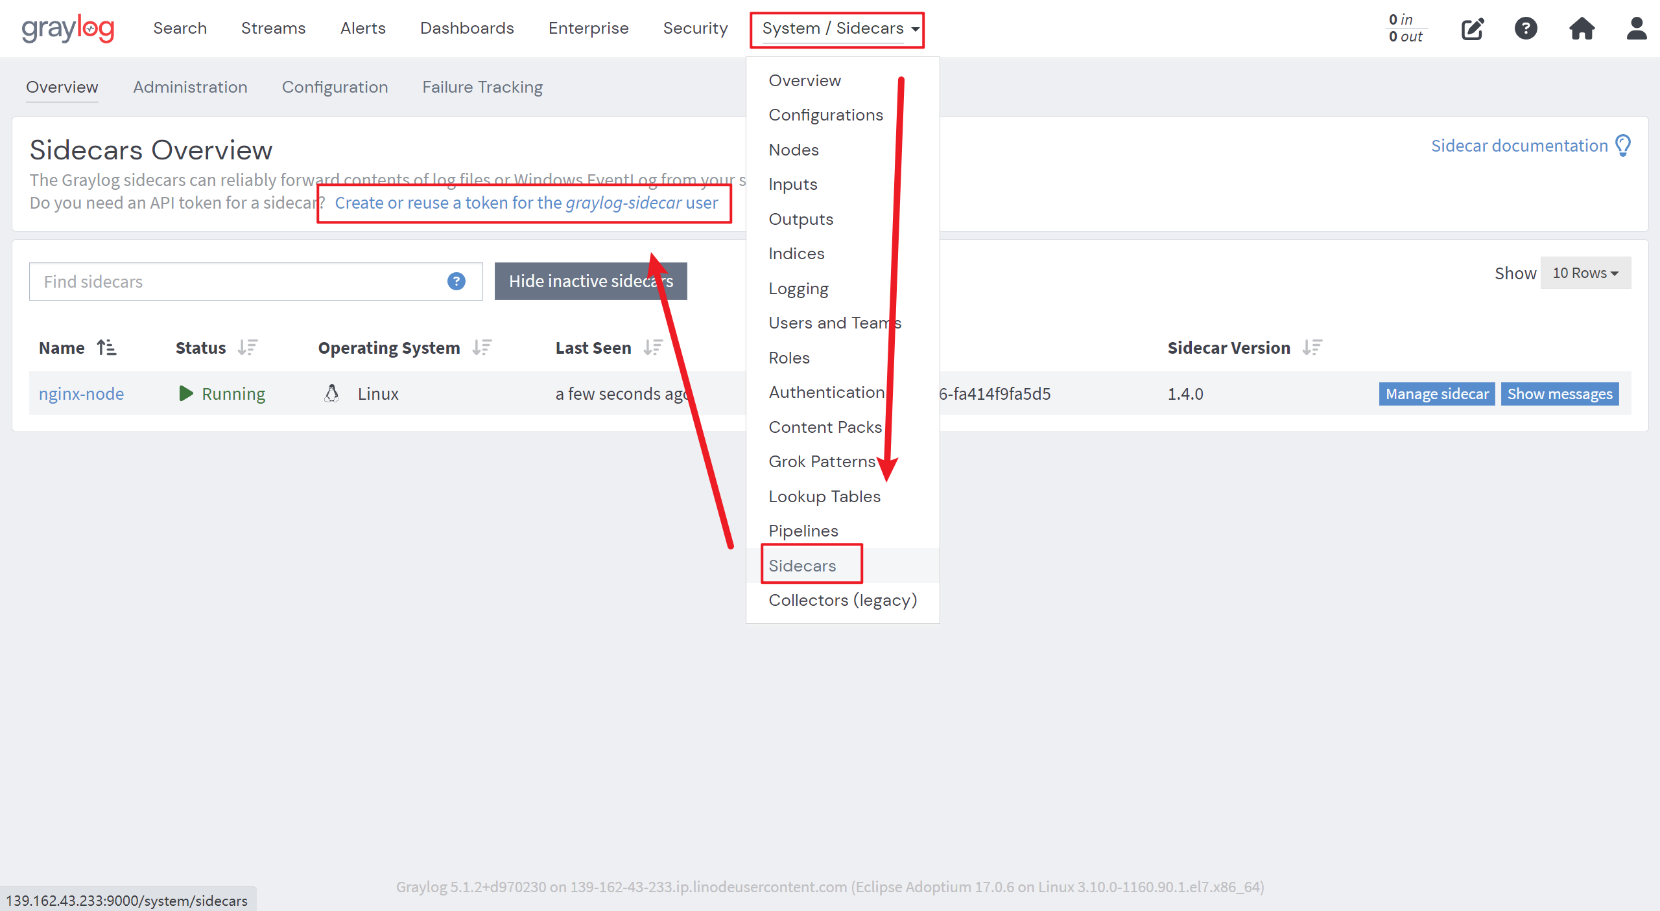This screenshot has width=1660, height=911.
Task: Open the scratchpad edit icon
Action: [x=1472, y=29]
